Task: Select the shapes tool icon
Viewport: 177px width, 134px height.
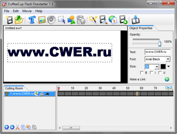Action: 71,20
